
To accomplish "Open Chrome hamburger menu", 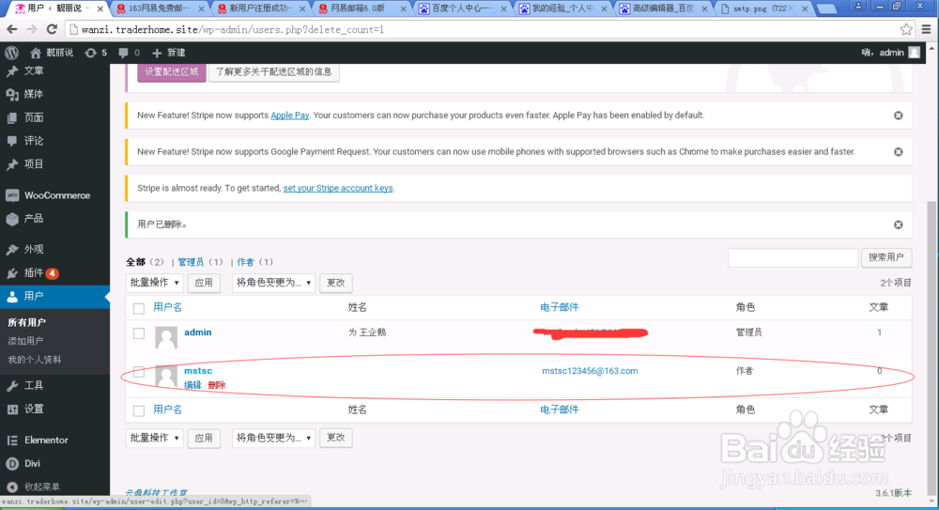I will [926, 29].
